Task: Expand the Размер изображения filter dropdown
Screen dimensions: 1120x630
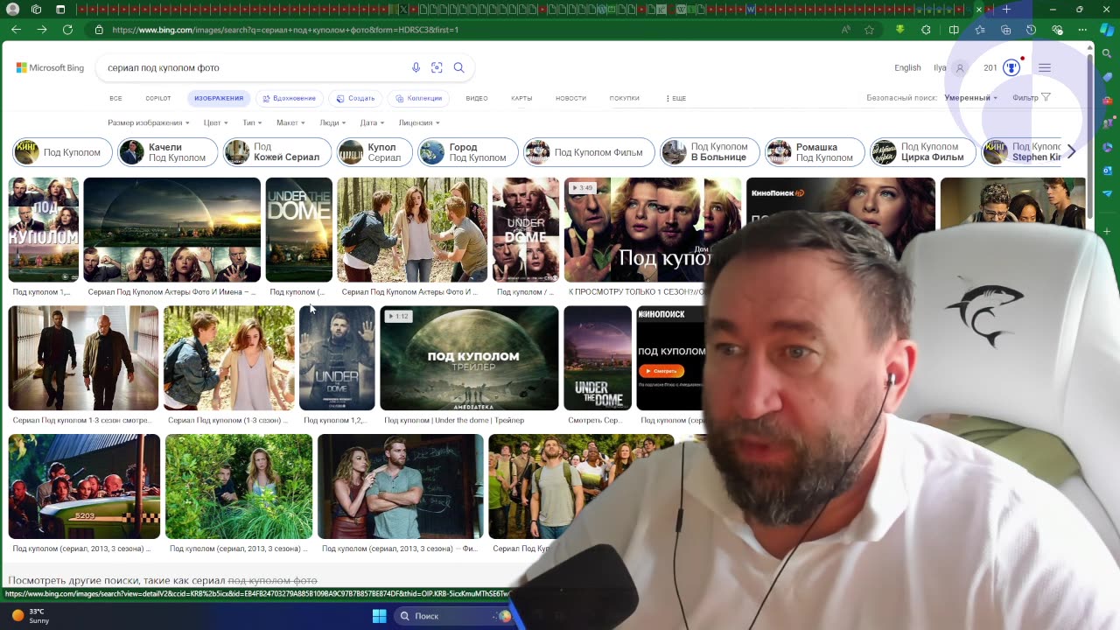Action: pyautogui.click(x=148, y=122)
